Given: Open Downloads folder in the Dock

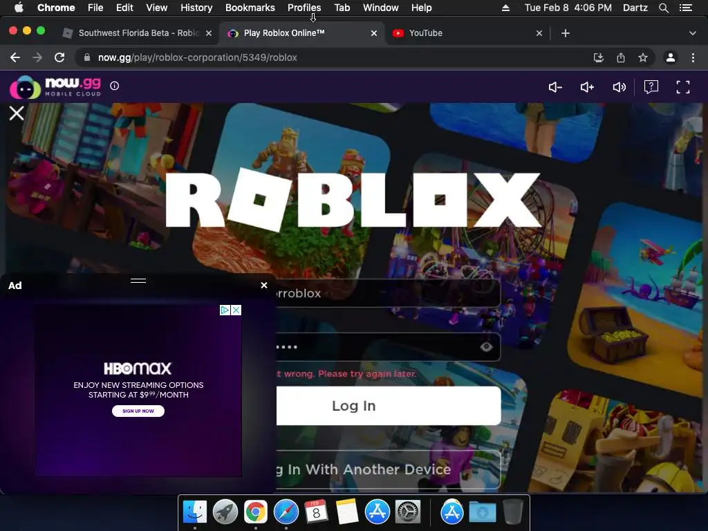Looking at the screenshot, I should point(482,512).
